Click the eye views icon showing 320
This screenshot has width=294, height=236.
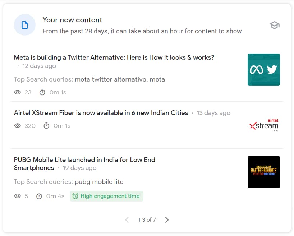[x=18, y=126]
